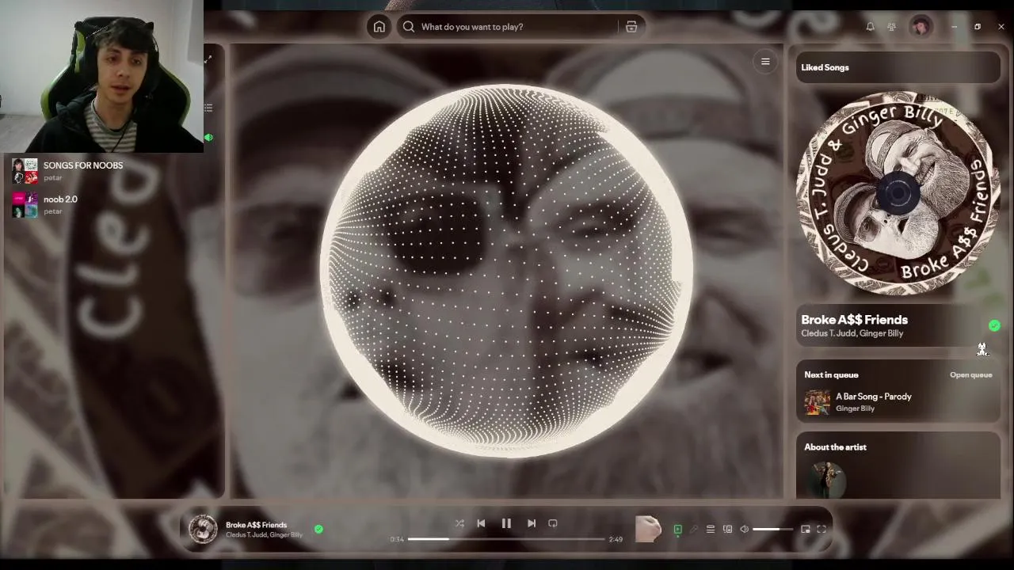Open the user profile avatar menu
1014x570 pixels.
pyautogui.click(x=921, y=27)
